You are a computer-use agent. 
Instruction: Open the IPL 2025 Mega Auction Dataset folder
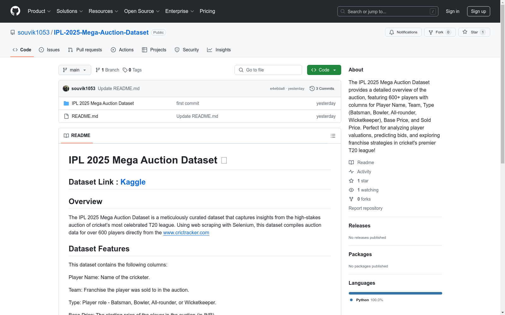103,103
